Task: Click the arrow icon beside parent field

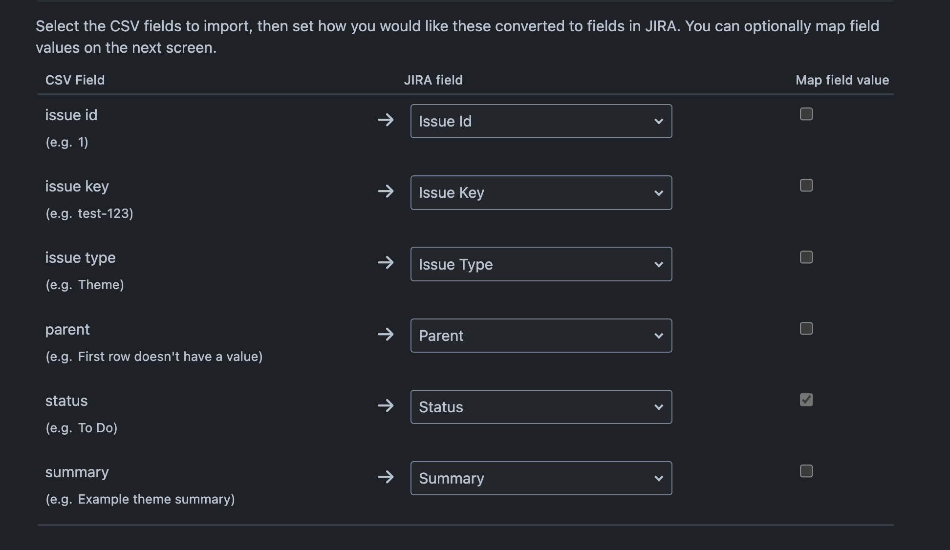Action: click(x=386, y=335)
